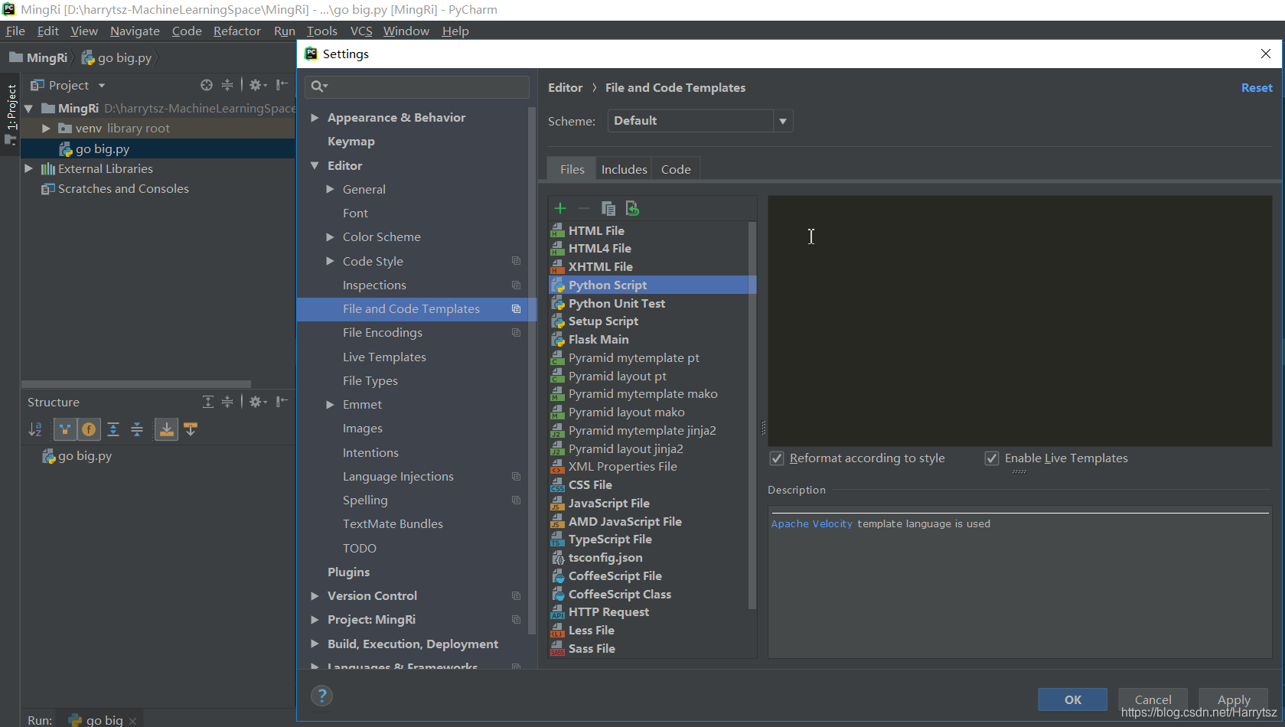Click the Reset to Default template icon
This screenshot has height=727, width=1285.
tap(632, 208)
